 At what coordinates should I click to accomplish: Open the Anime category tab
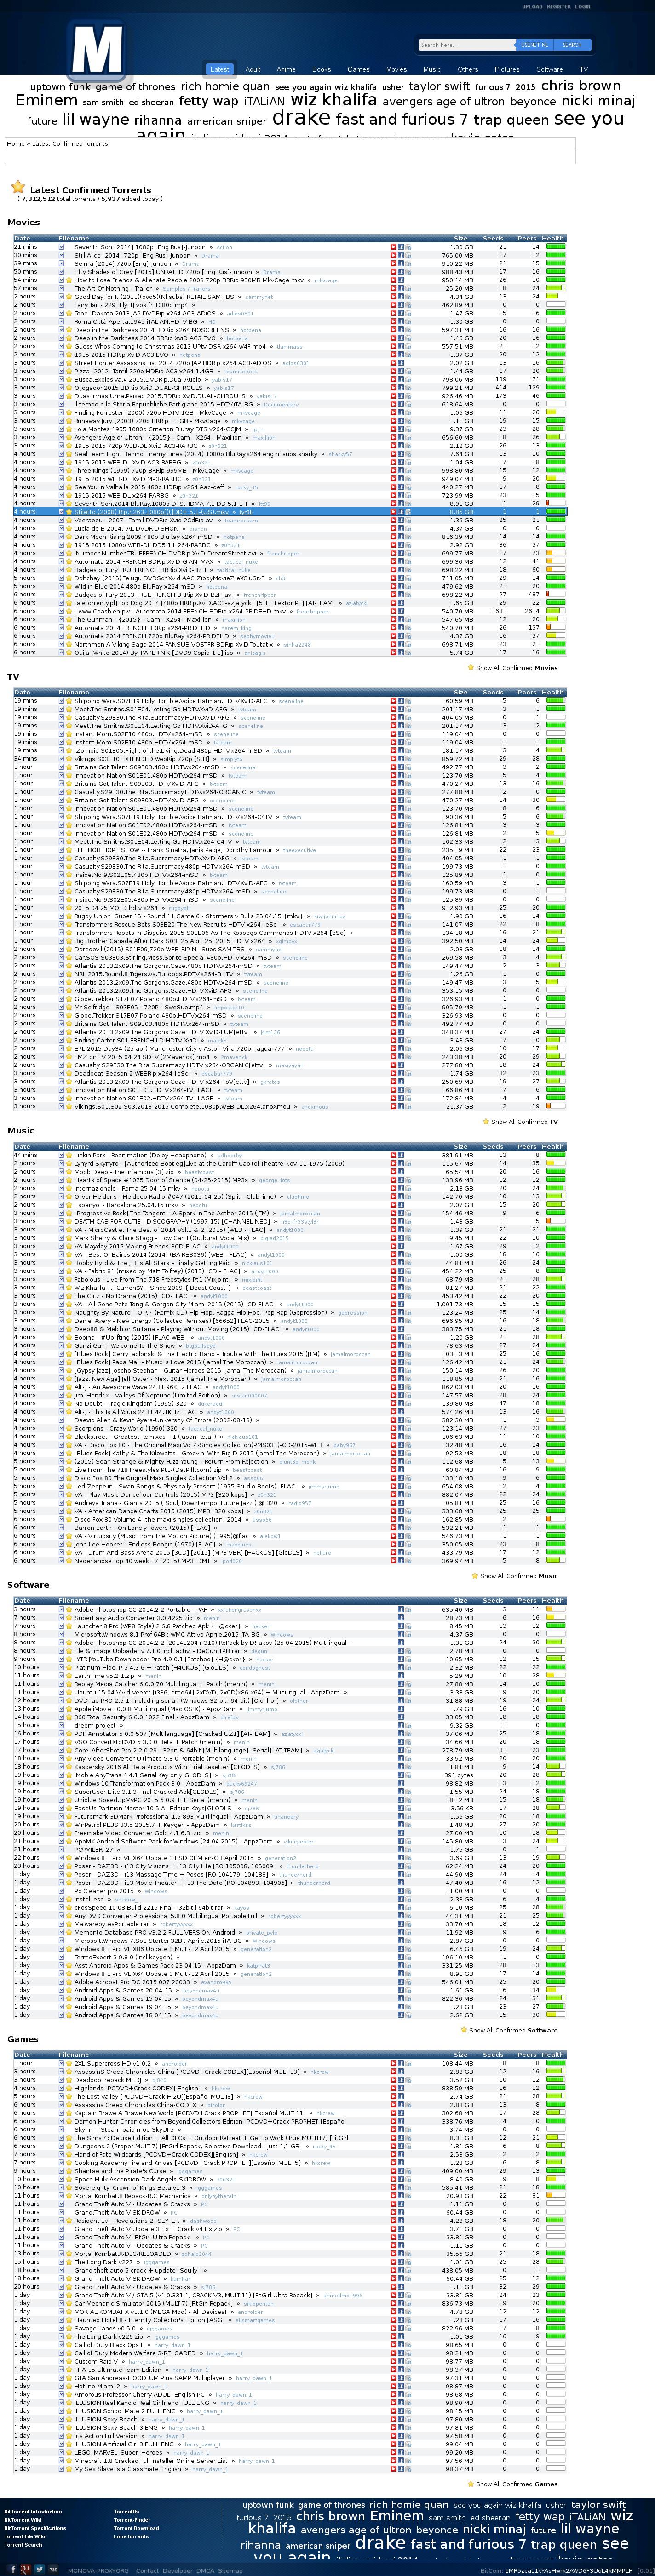286,70
